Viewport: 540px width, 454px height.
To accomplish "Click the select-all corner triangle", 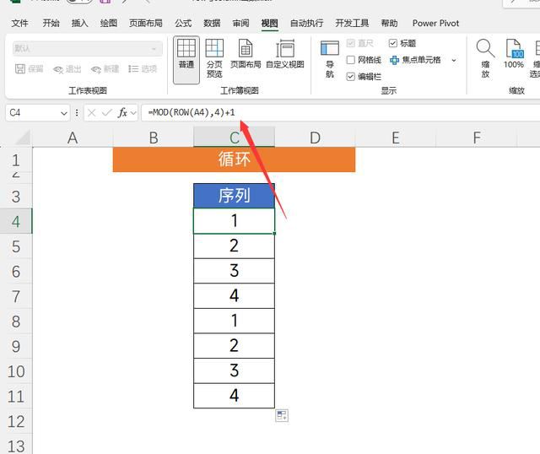I will click(23, 138).
